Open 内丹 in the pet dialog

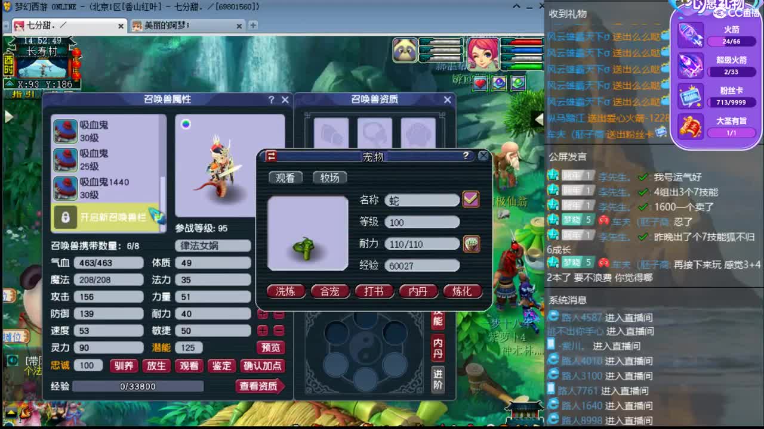[x=418, y=291]
